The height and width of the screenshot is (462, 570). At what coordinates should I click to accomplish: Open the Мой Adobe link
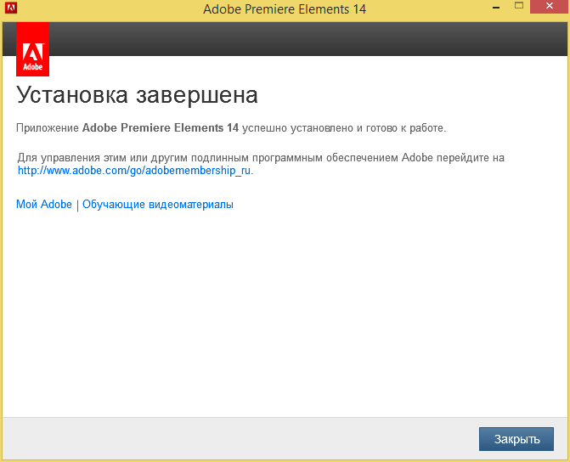44,205
